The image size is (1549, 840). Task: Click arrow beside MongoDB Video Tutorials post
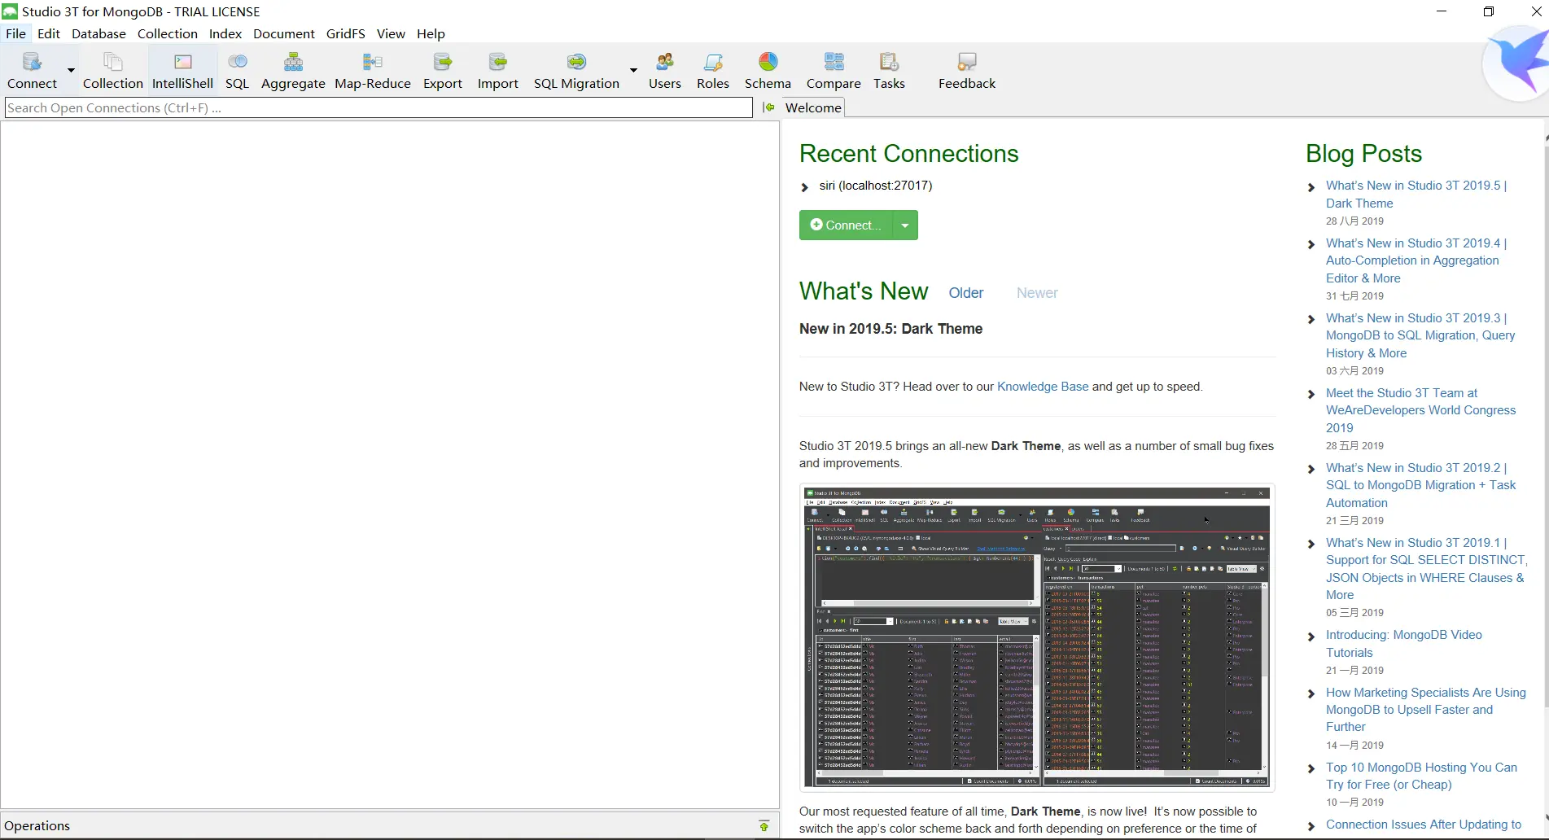[x=1311, y=637]
